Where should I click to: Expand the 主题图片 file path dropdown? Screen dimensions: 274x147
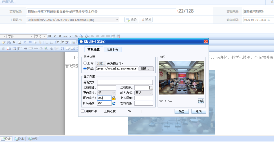117,20
